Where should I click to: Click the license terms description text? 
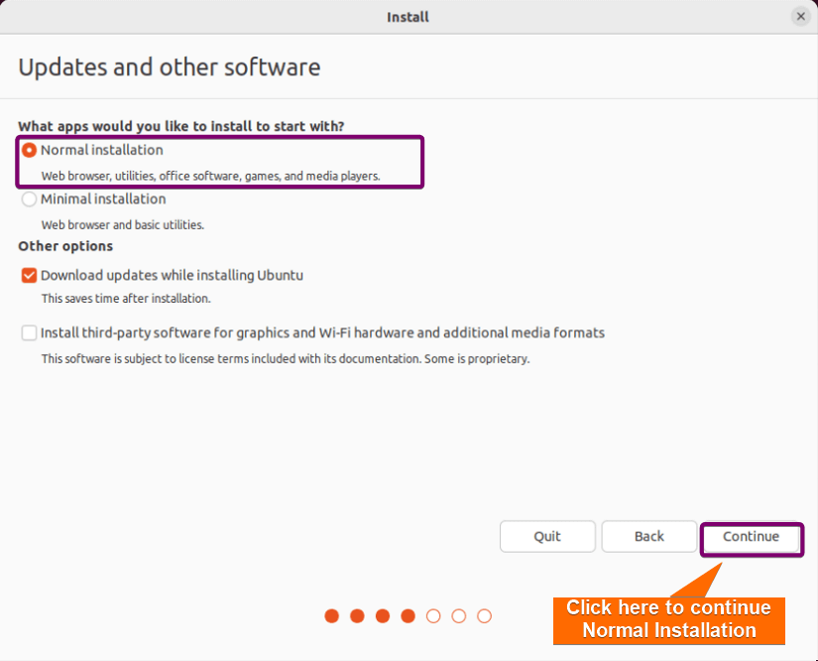pyautogui.click(x=286, y=359)
